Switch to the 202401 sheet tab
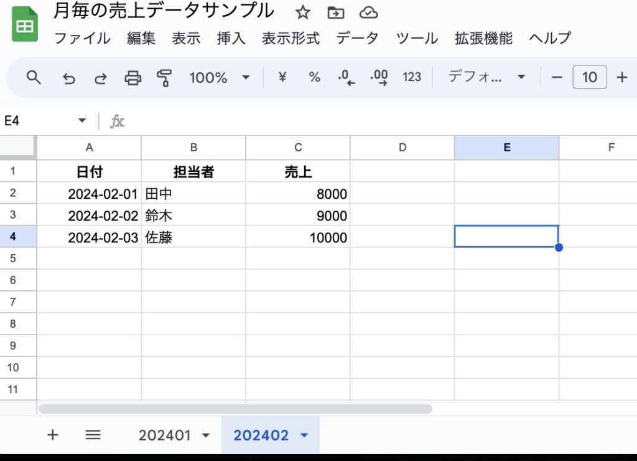Image resolution: width=637 pixels, height=461 pixels. [164, 435]
